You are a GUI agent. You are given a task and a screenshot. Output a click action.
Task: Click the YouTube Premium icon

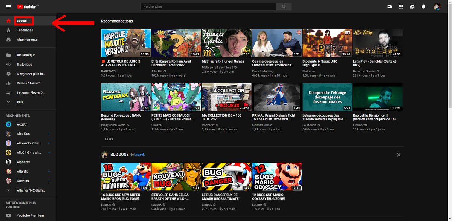click(8, 216)
